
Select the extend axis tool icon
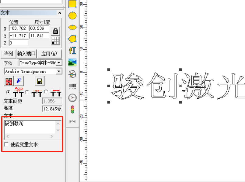(72, 121)
